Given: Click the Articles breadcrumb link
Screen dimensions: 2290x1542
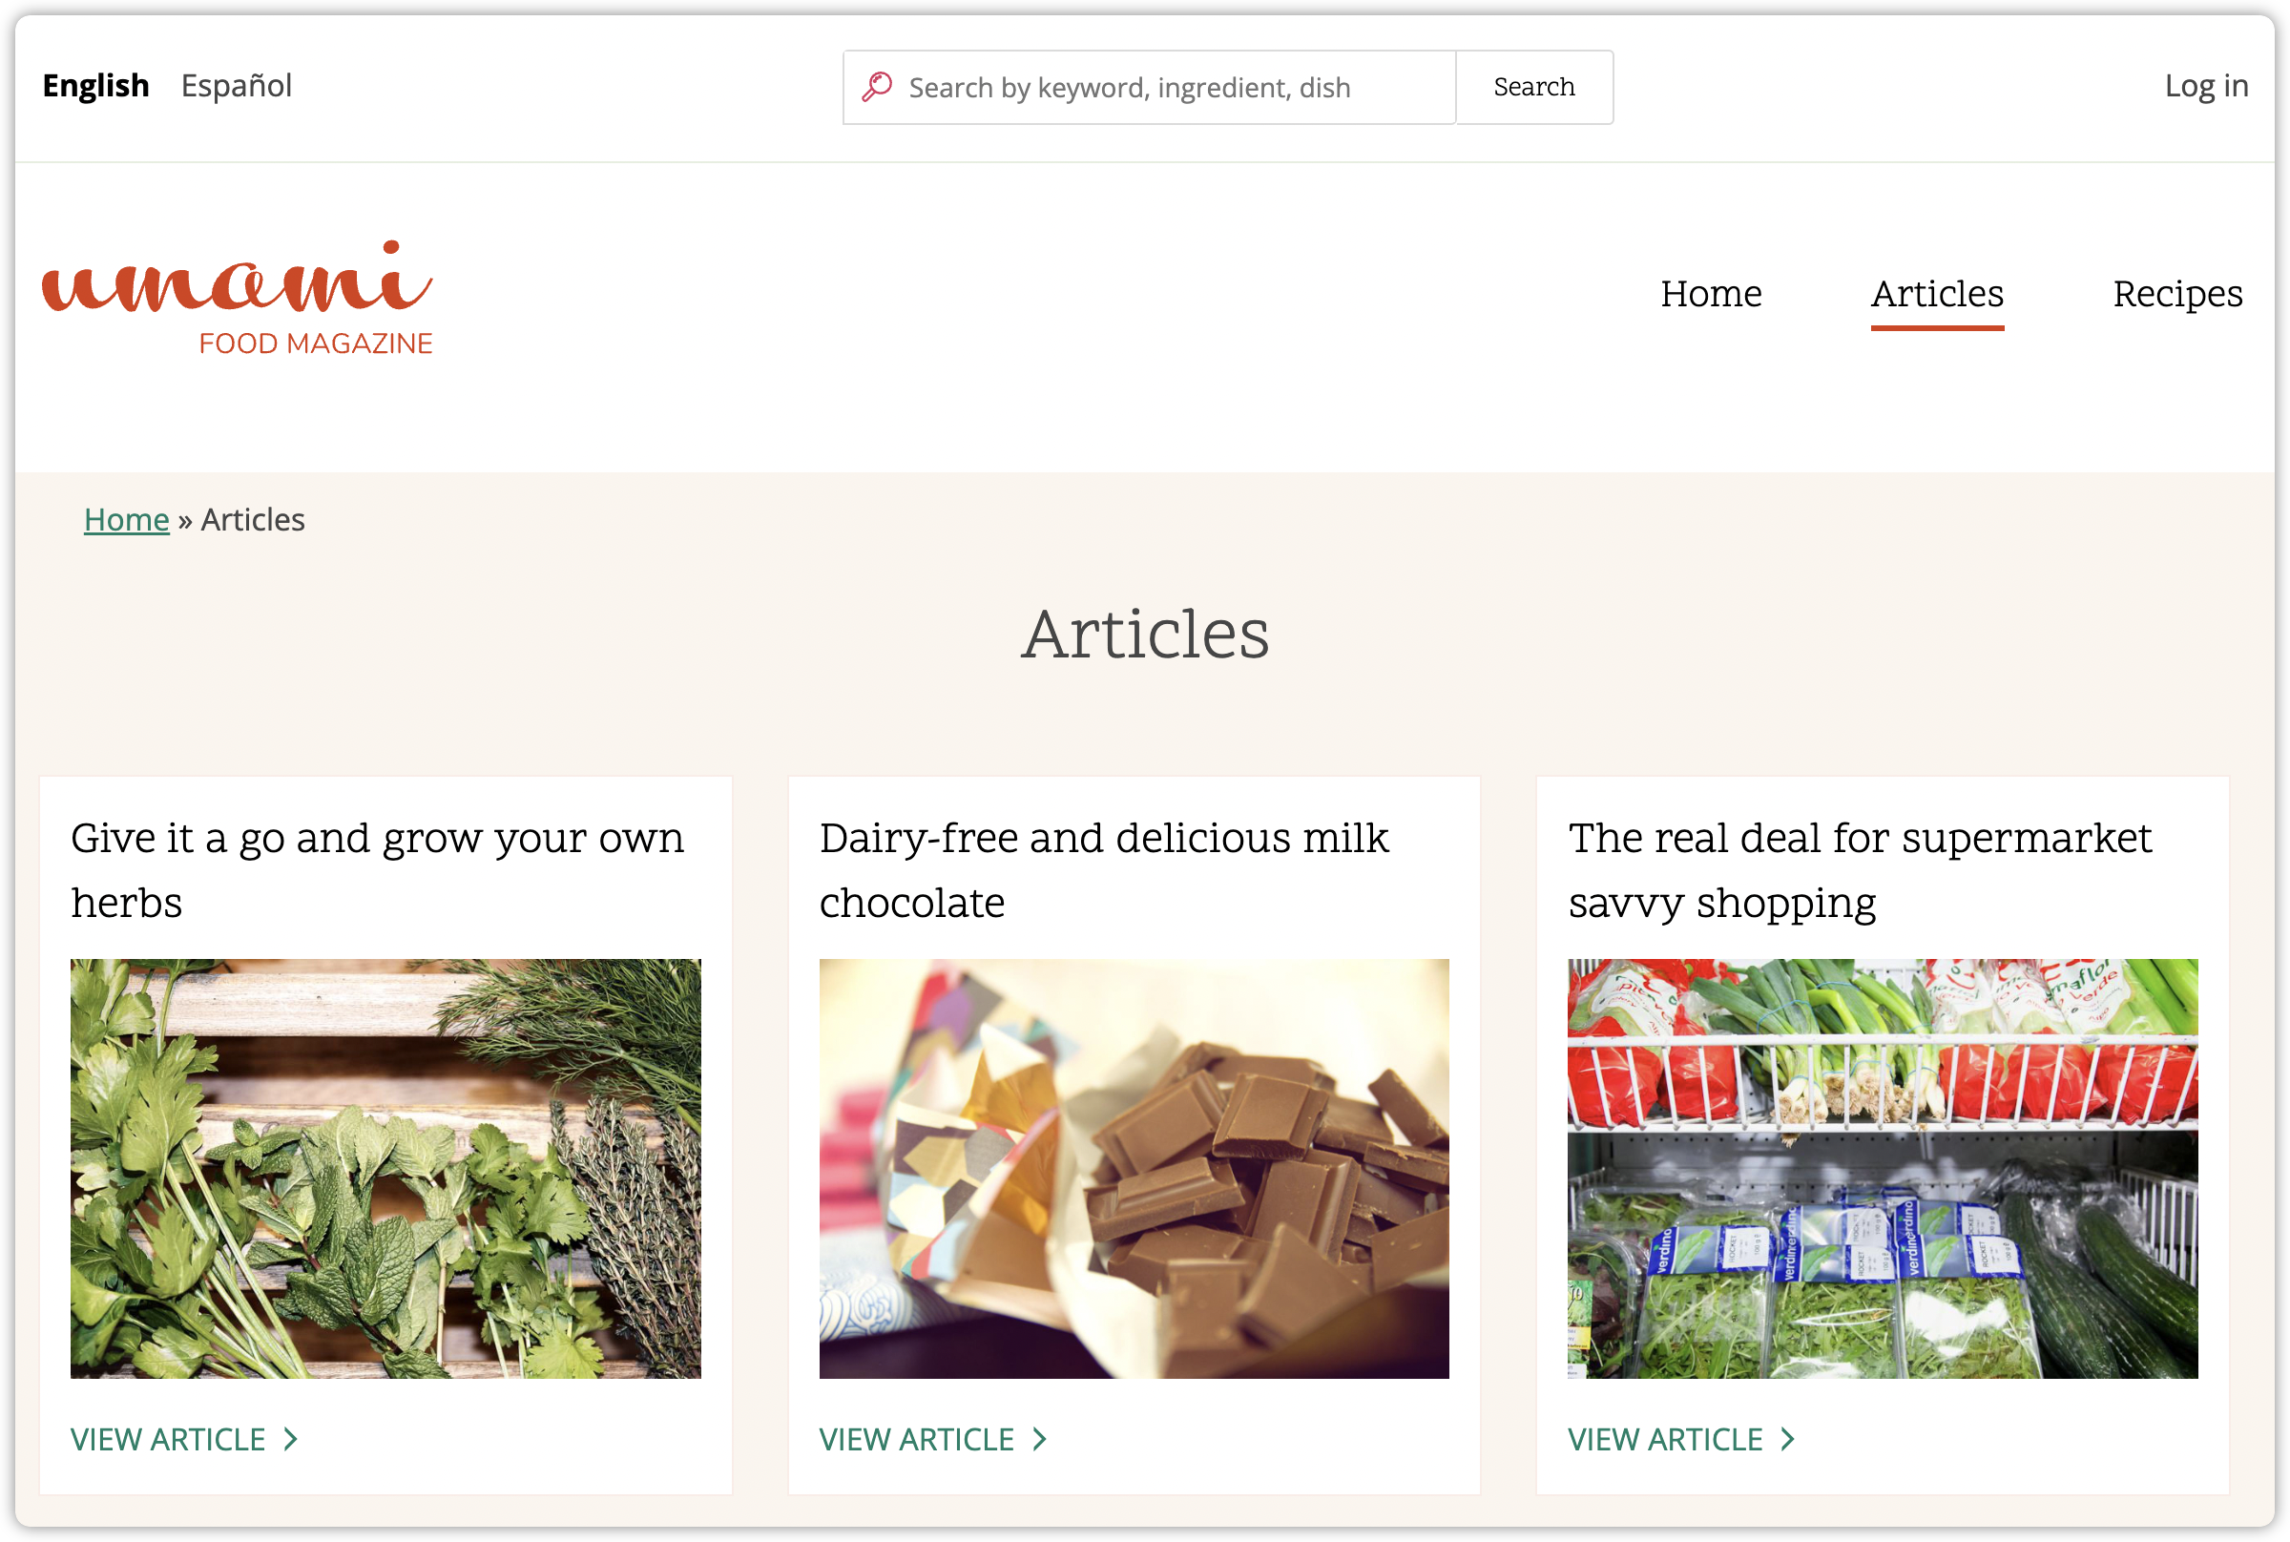Looking at the screenshot, I should (255, 518).
